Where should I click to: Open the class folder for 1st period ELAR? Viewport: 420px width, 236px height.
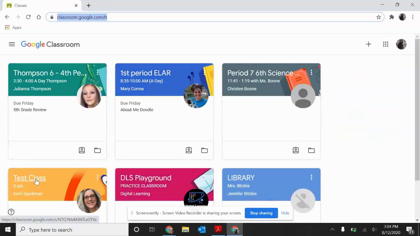point(204,150)
